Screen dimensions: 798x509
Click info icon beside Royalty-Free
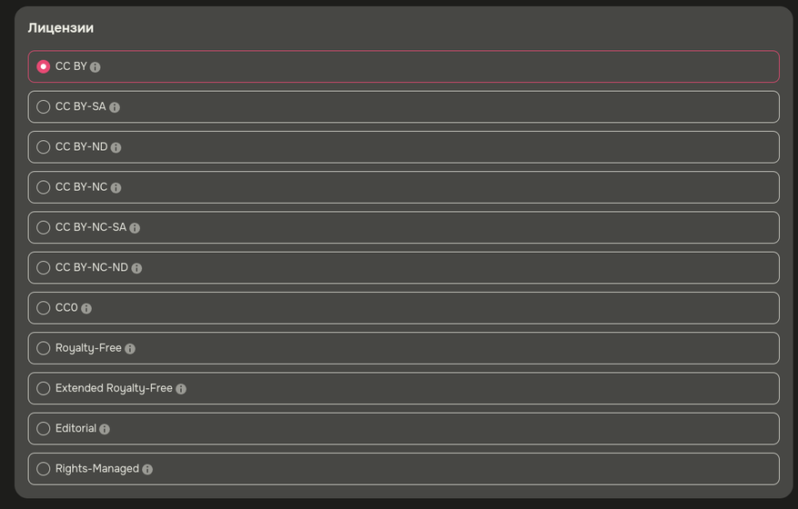pyautogui.click(x=130, y=349)
